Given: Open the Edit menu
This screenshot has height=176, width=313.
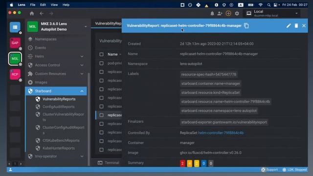Looking at the screenshot, I should tap(43, 5).
